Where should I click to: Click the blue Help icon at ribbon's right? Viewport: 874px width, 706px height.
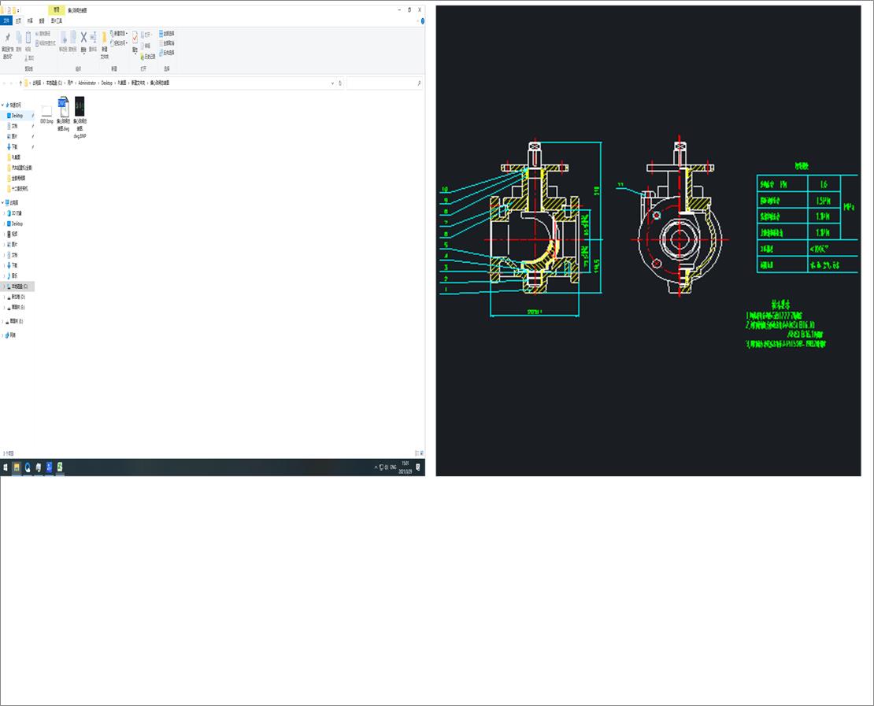(x=423, y=20)
